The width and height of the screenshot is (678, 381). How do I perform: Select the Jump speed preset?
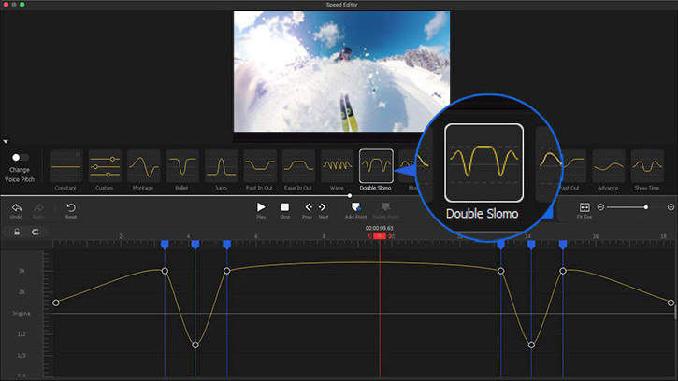(x=221, y=166)
